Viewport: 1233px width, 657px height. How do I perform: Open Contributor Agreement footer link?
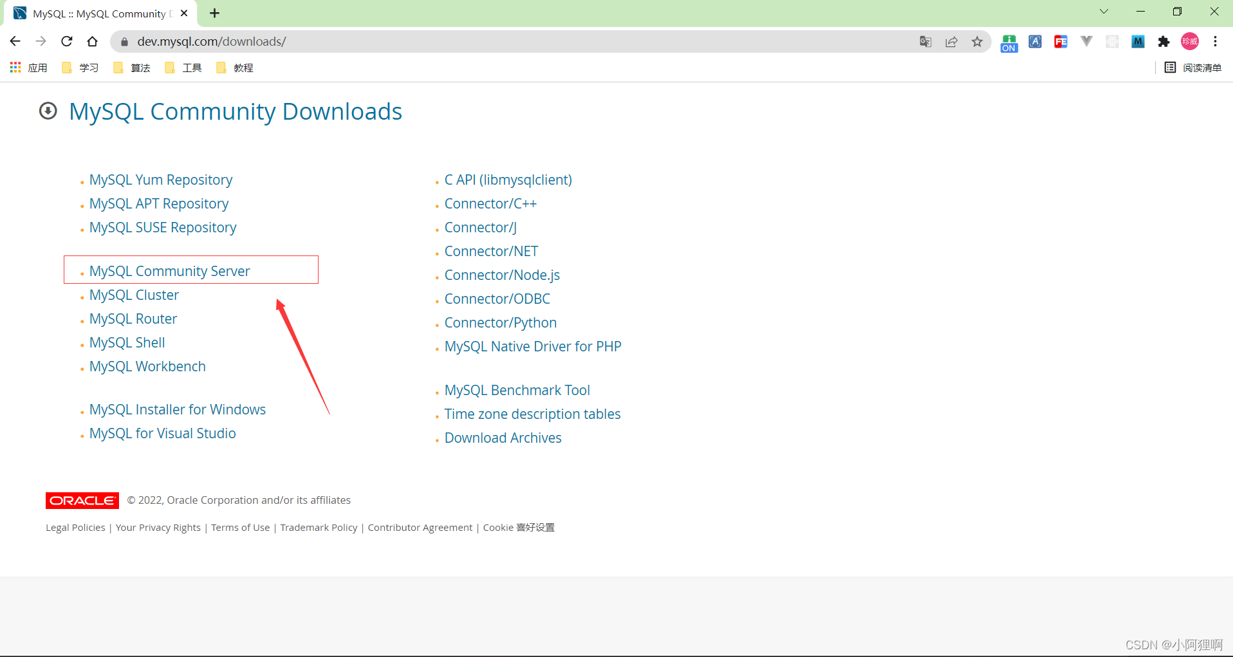[420, 528]
